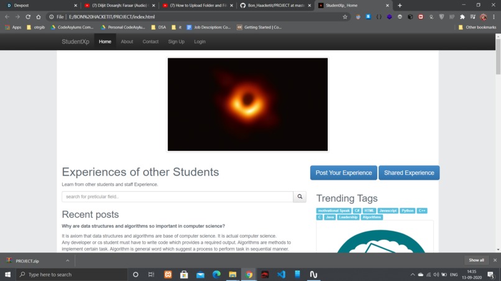Select the motivational Speak tag

click(x=334, y=210)
